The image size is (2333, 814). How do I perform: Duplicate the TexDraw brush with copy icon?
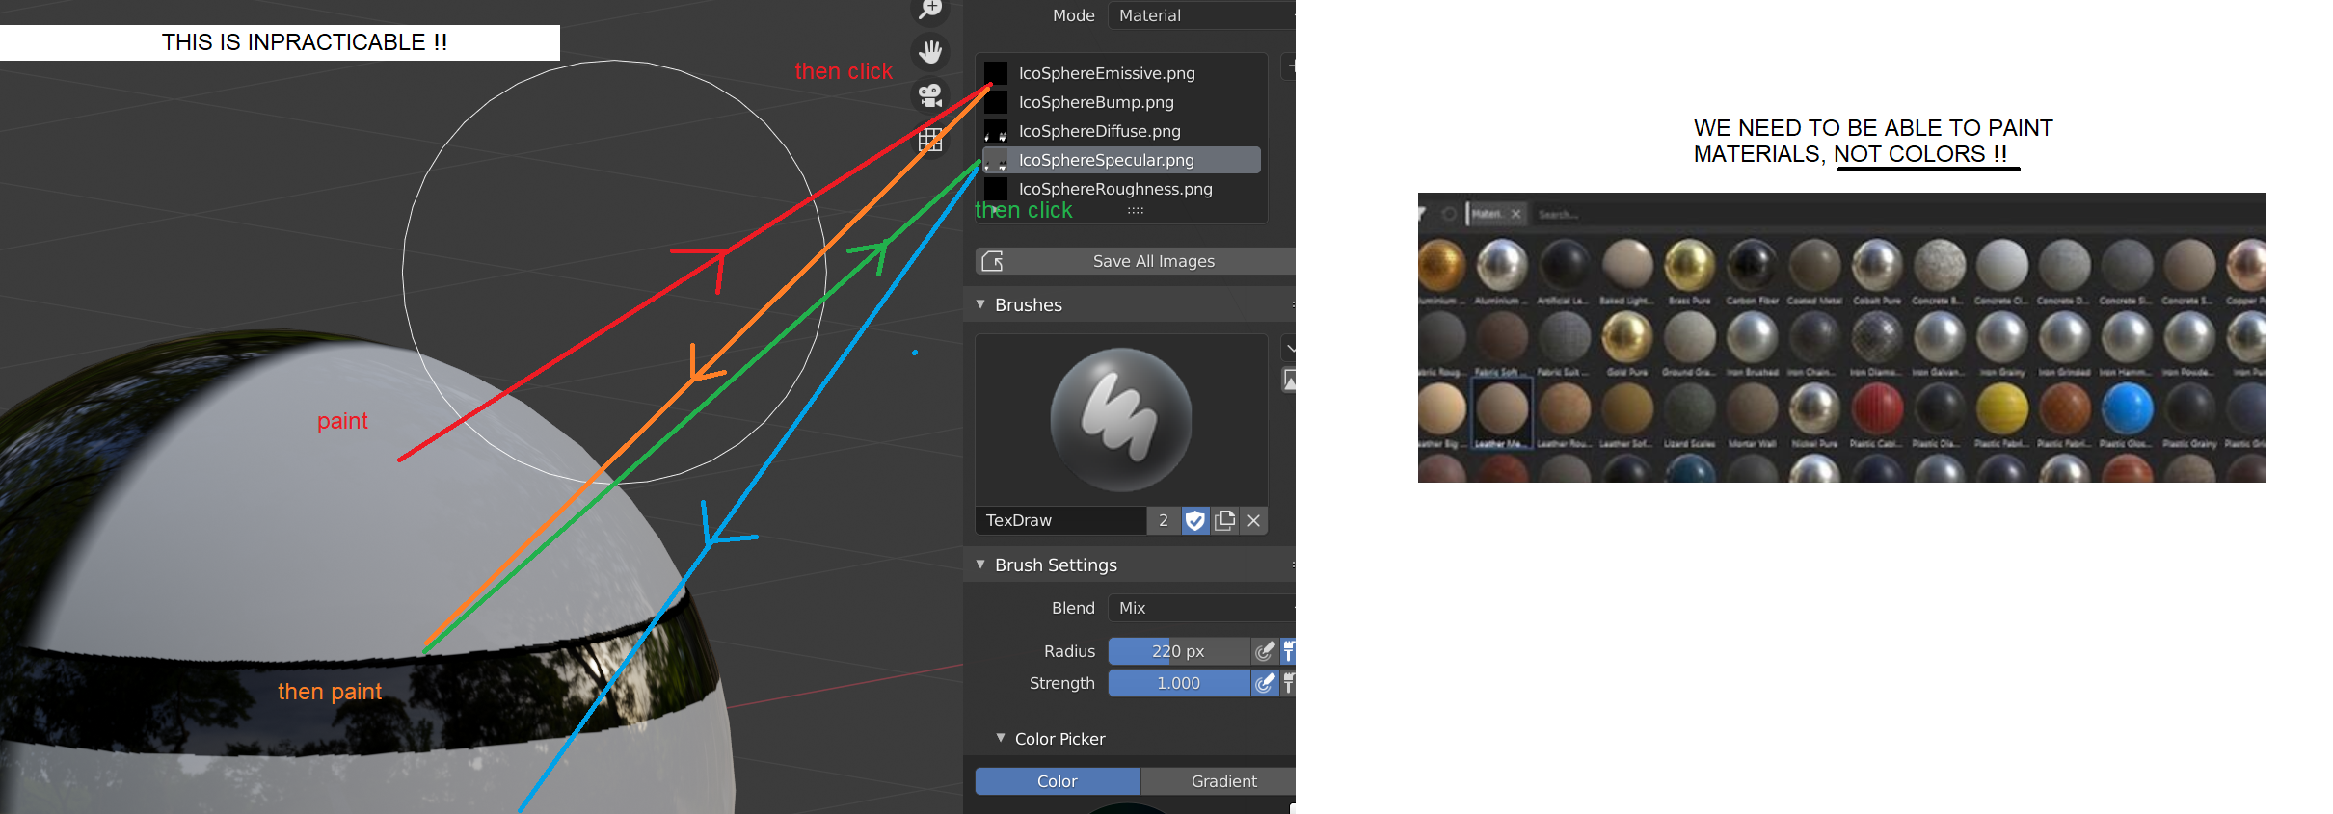coord(1224,520)
